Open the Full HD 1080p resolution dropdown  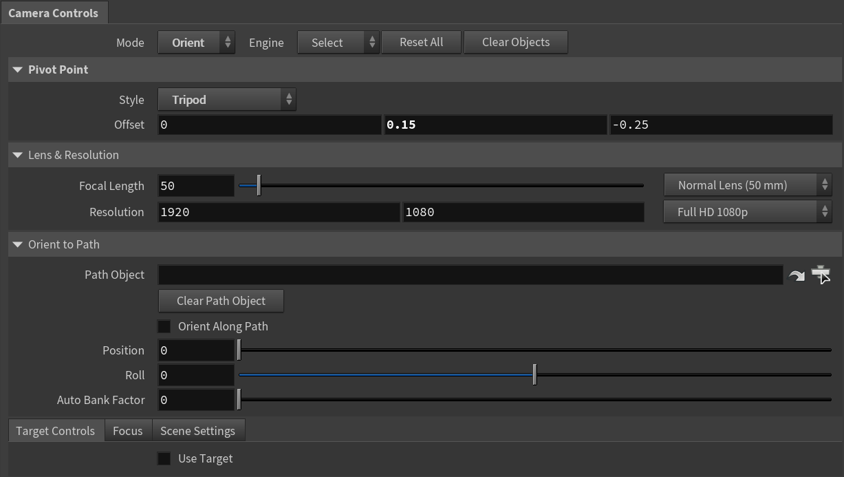[748, 212]
